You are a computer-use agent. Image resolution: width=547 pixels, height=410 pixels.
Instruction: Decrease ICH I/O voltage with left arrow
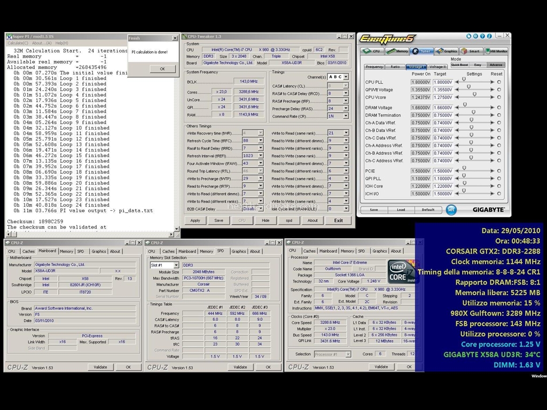click(457, 194)
